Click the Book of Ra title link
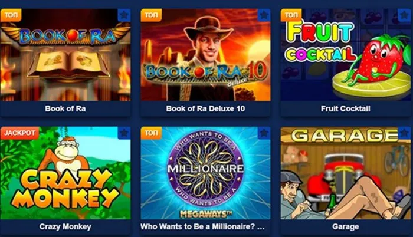 pyautogui.click(x=65, y=108)
